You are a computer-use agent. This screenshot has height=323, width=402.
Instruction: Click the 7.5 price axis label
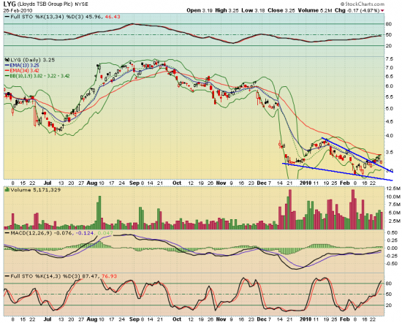click(389, 59)
